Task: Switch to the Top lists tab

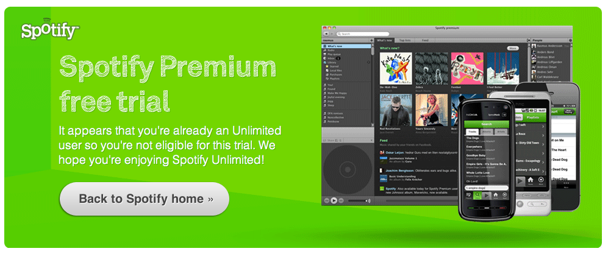Action: coord(405,40)
